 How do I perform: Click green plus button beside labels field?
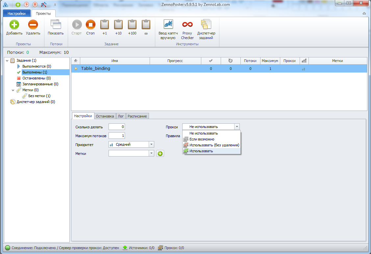(160, 153)
